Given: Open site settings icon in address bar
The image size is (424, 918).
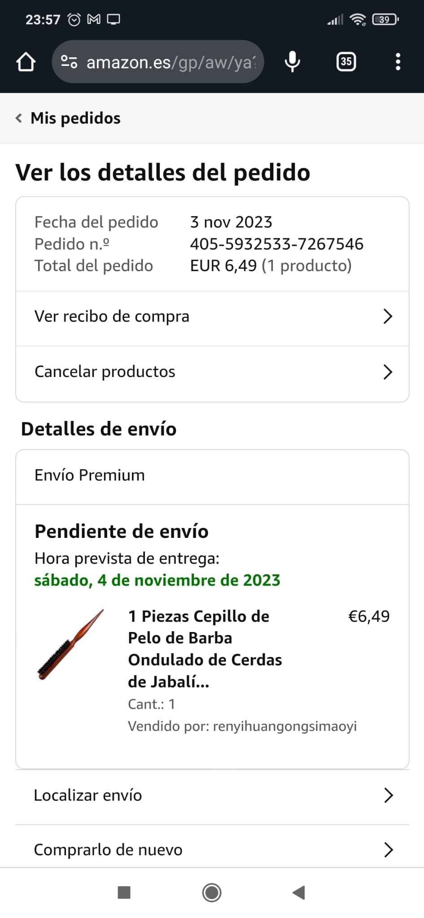Looking at the screenshot, I should (69, 62).
